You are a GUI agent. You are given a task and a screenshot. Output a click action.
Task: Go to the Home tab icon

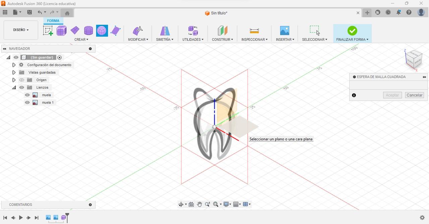(67, 13)
